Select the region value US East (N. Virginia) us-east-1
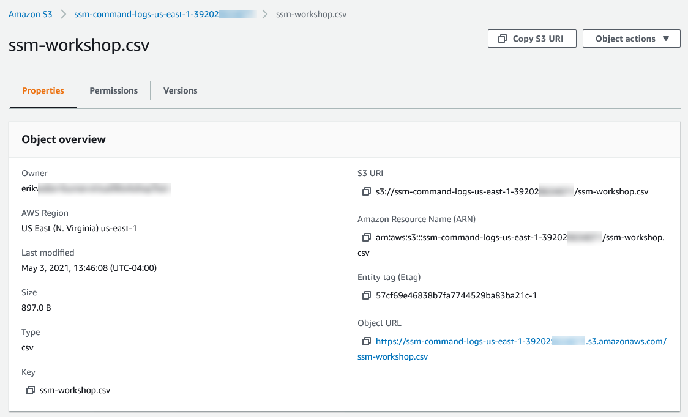The height and width of the screenshot is (417, 688). point(79,228)
